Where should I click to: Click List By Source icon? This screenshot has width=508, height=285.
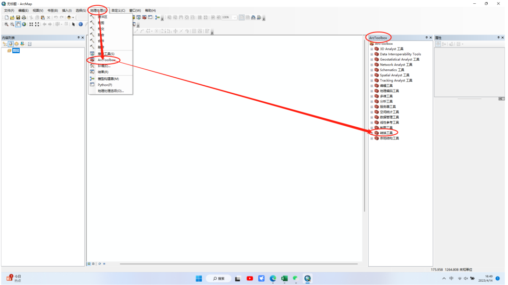[11, 44]
